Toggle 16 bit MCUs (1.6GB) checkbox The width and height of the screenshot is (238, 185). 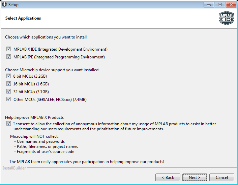click(x=8, y=84)
